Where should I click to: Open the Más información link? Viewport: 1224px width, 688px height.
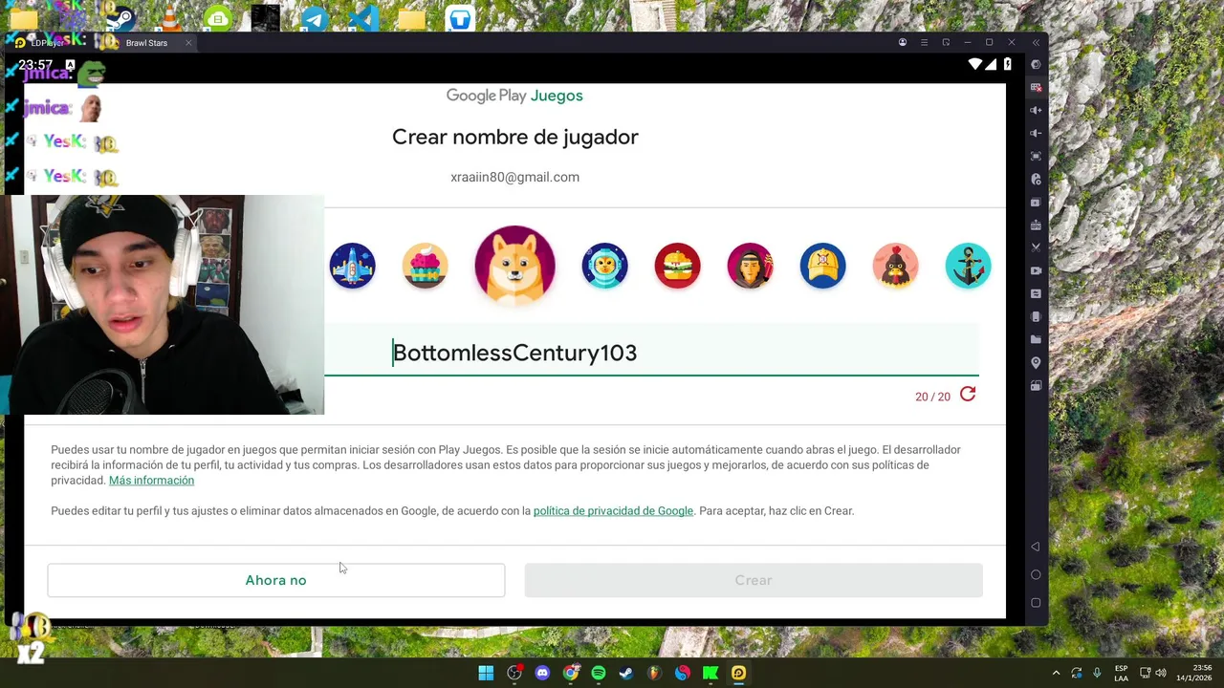click(x=151, y=481)
